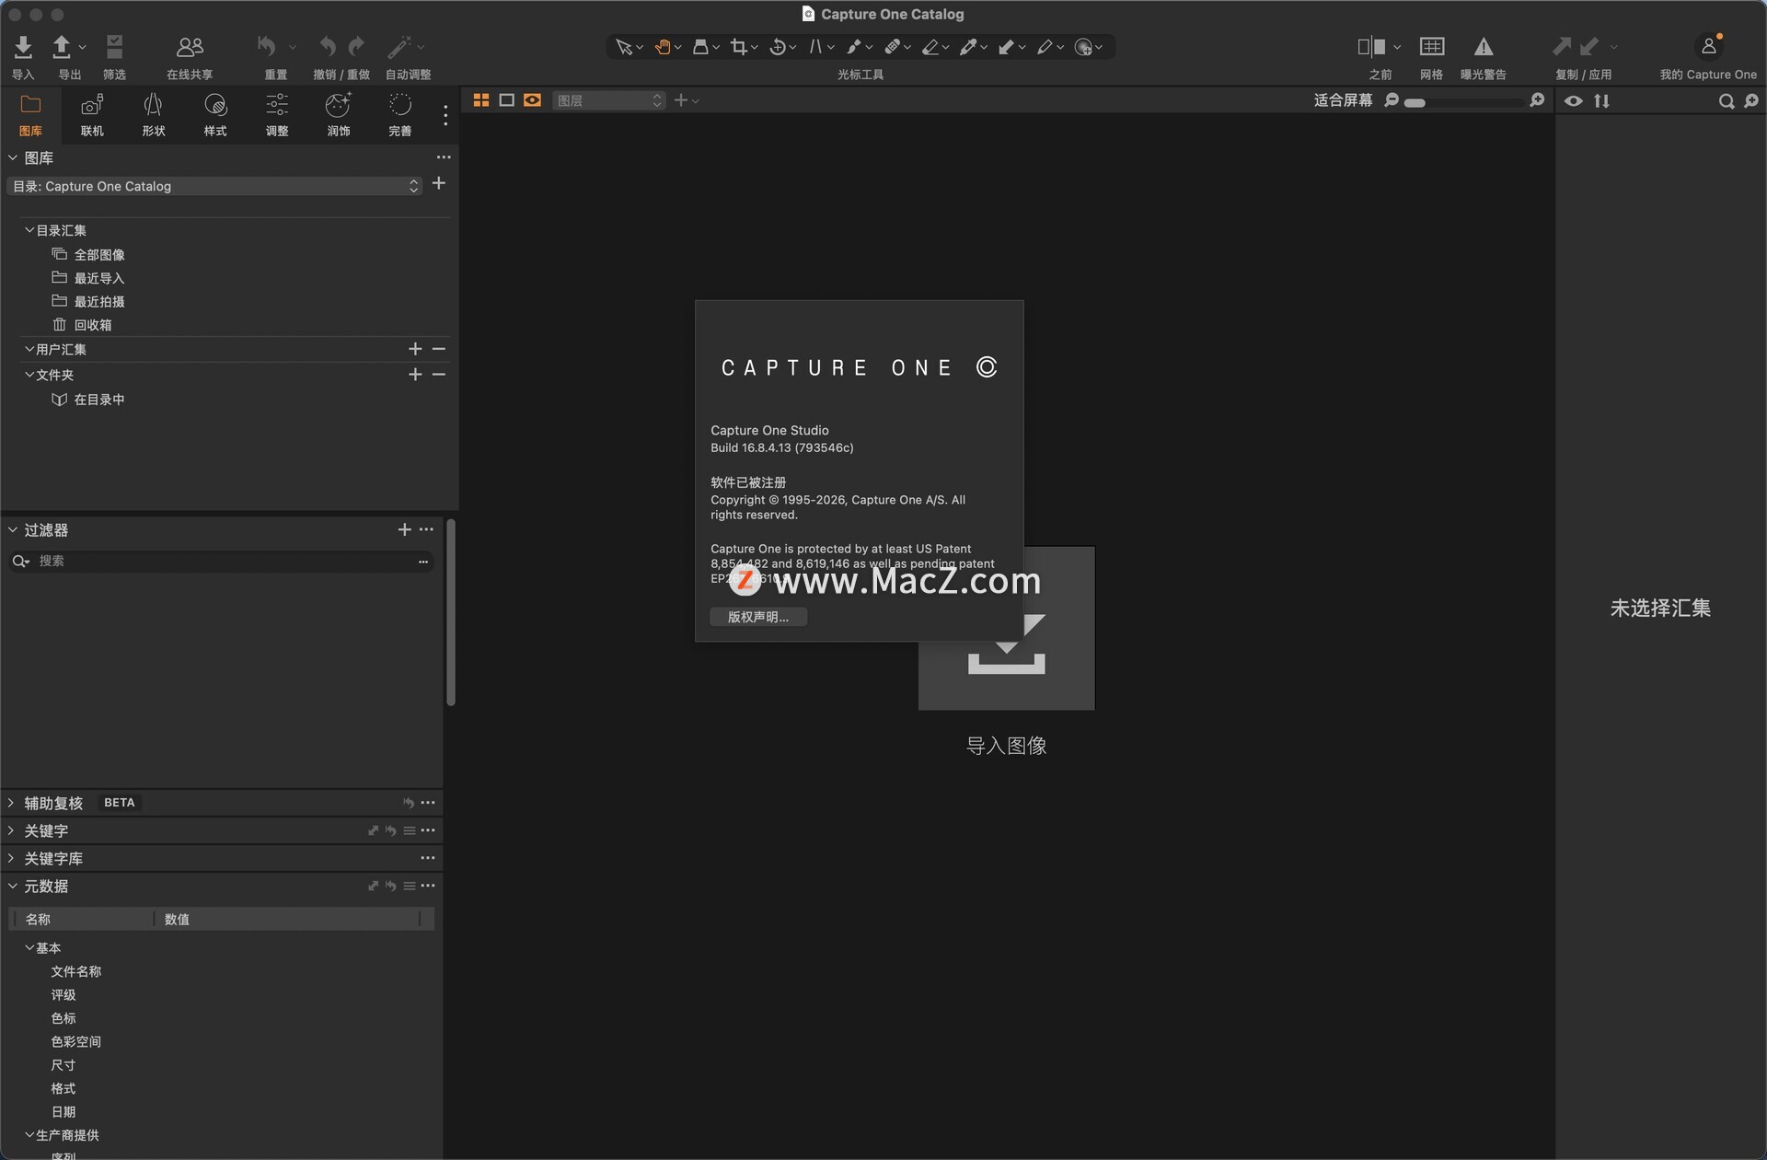
Task: Toggle the orange proofing eye in viewer bar
Action: click(x=532, y=100)
